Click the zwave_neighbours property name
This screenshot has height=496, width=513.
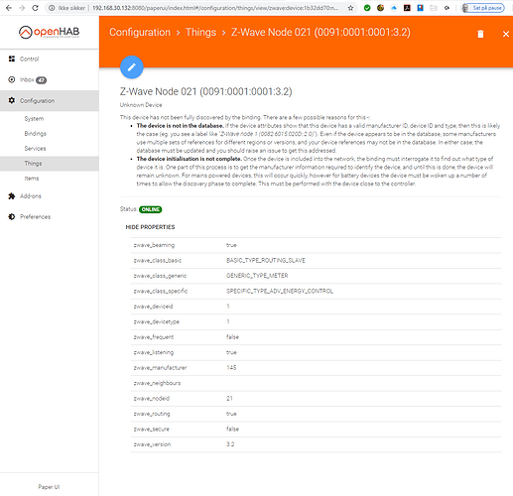click(x=157, y=383)
